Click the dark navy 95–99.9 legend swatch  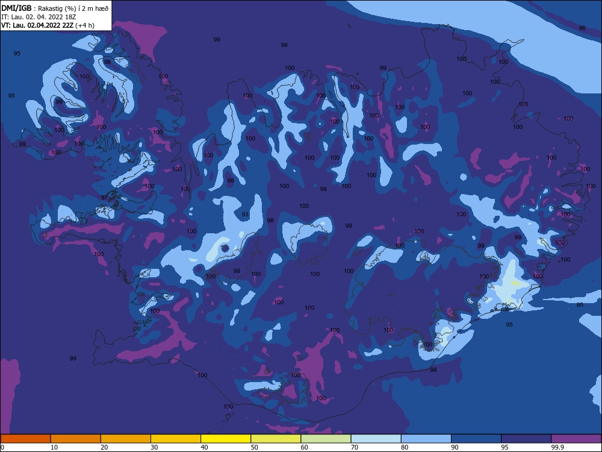(526, 439)
